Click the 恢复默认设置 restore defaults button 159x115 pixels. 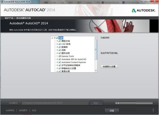coord(109,67)
